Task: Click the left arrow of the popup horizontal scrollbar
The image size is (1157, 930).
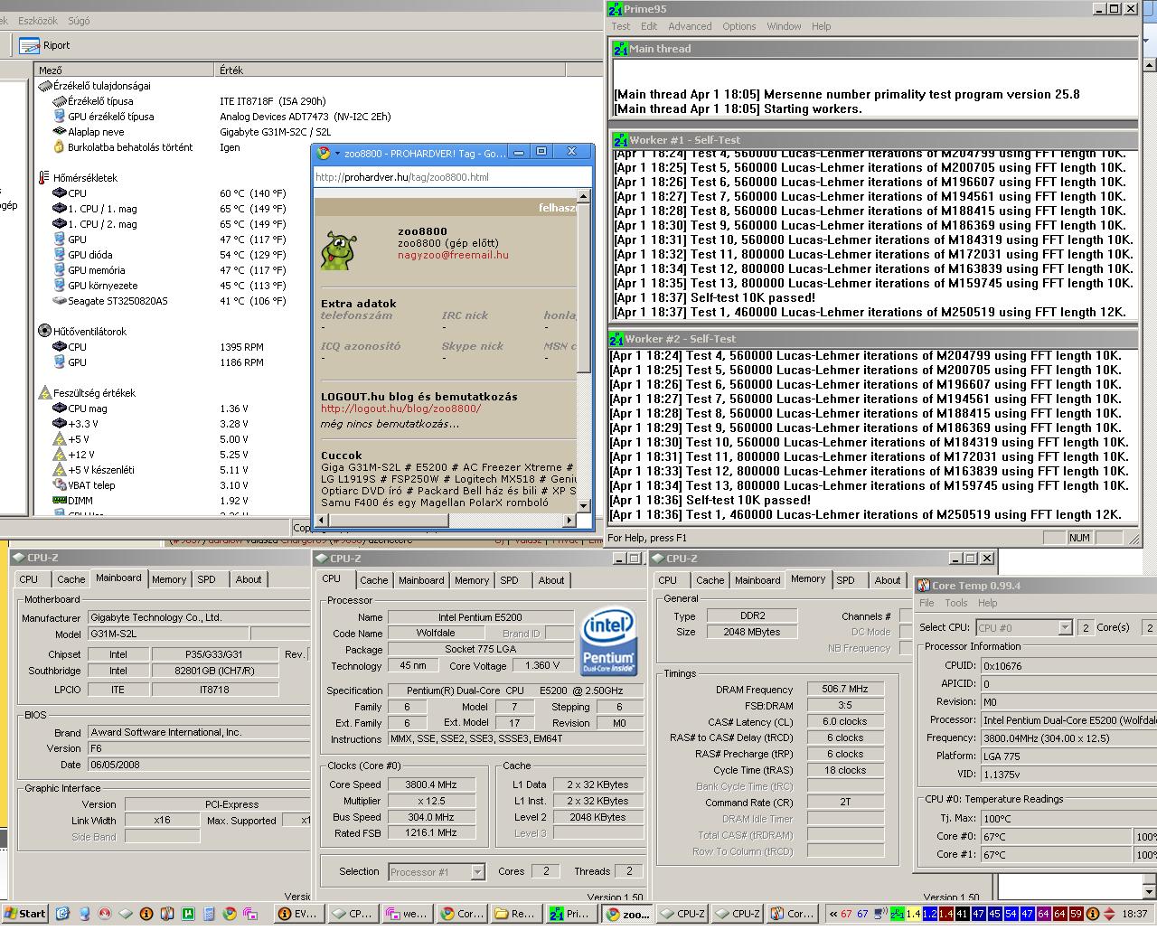Action: (321, 521)
